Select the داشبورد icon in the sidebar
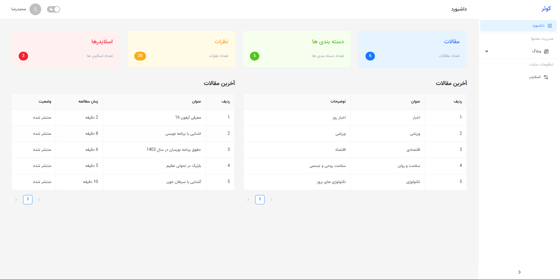The width and height of the screenshot is (560, 280). point(550,25)
